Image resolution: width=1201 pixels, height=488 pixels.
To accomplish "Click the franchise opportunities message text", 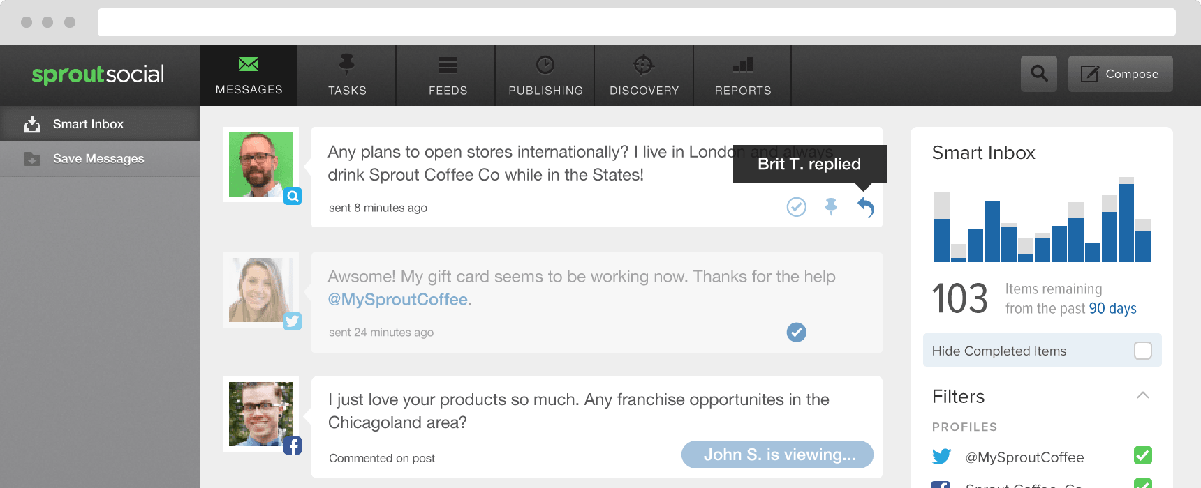I will click(578, 411).
